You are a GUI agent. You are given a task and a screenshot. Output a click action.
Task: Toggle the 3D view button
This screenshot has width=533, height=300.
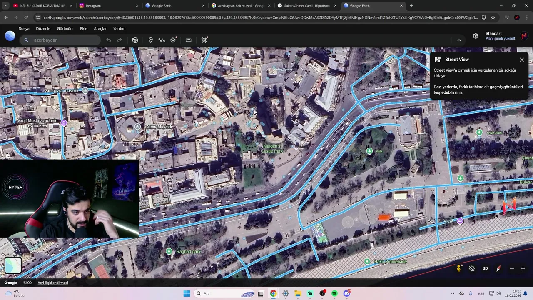tap(485, 269)
